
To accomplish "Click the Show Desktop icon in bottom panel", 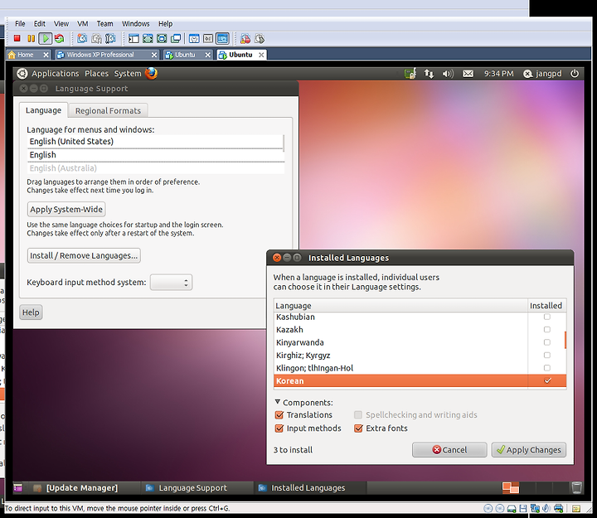I will (18, 487).
